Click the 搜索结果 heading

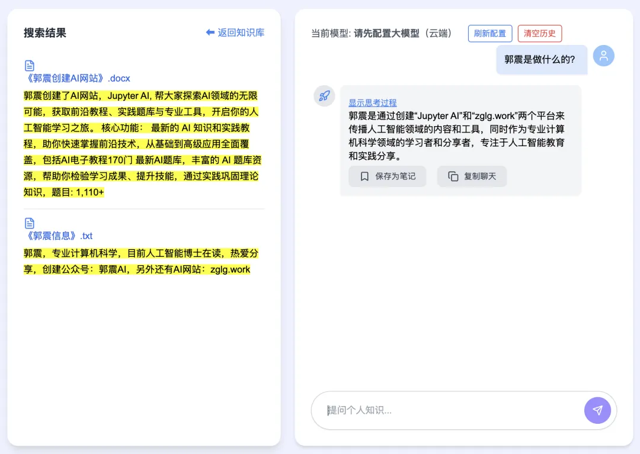[x=45, y=33]
